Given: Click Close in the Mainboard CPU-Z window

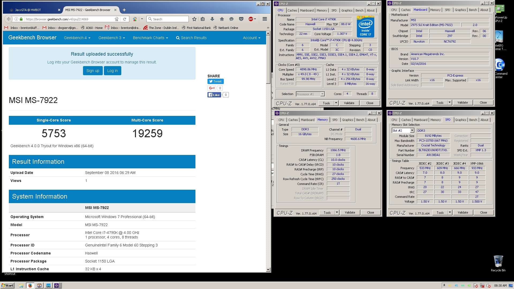Looking at the screenshot, I should (483, 102).
